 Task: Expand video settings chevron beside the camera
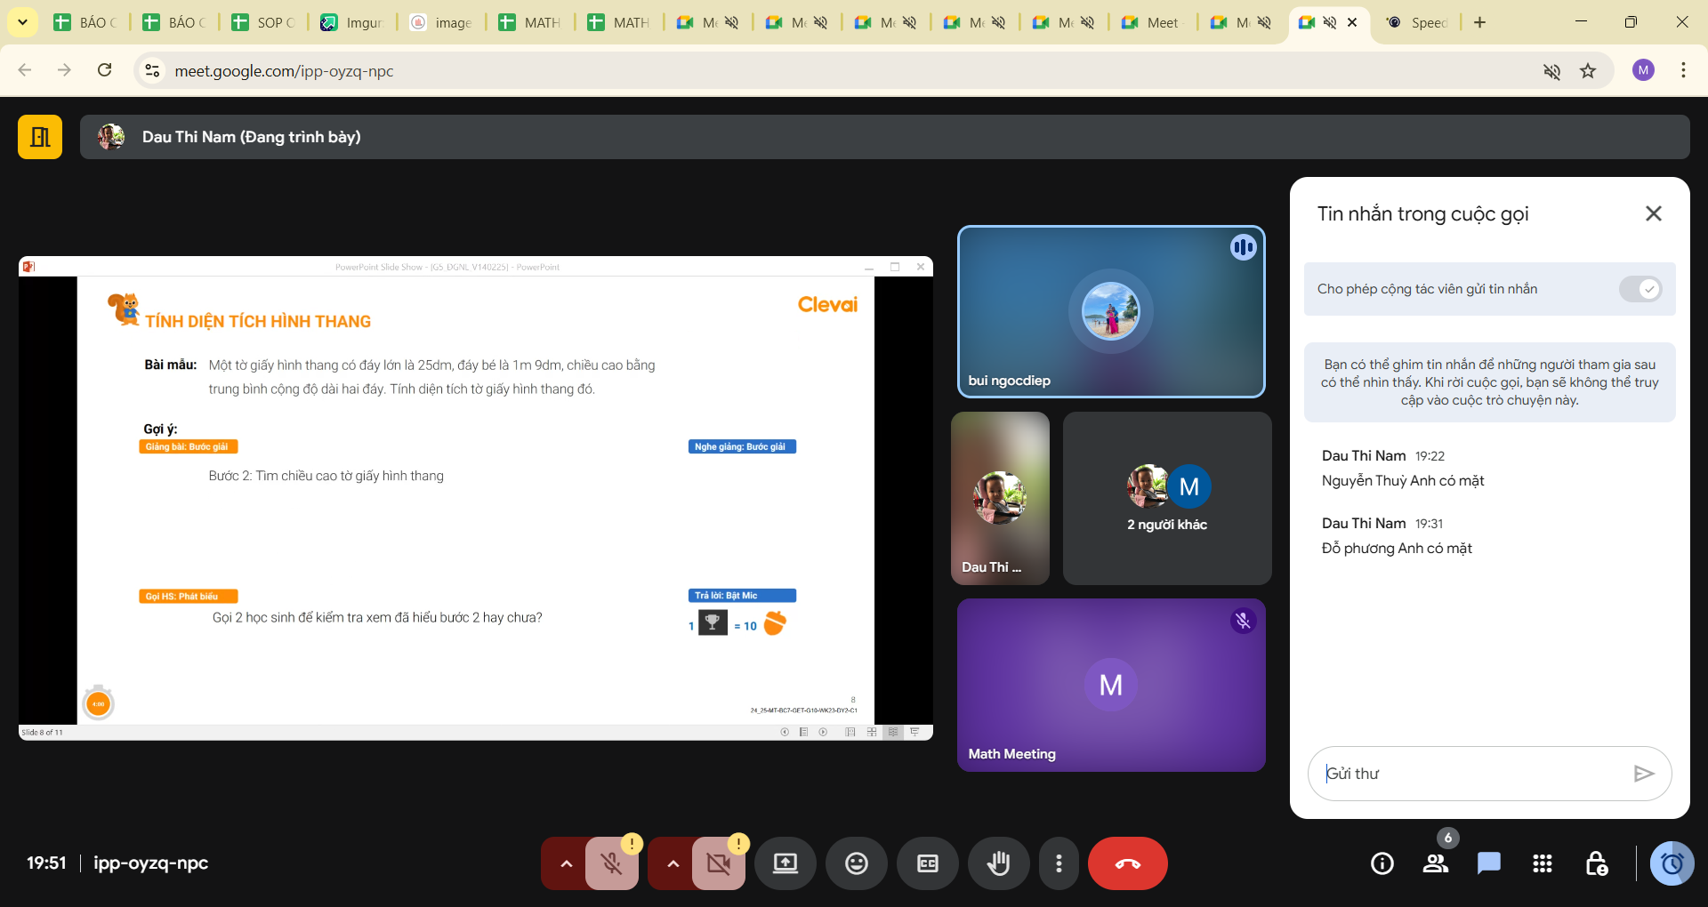pos(673,863)
